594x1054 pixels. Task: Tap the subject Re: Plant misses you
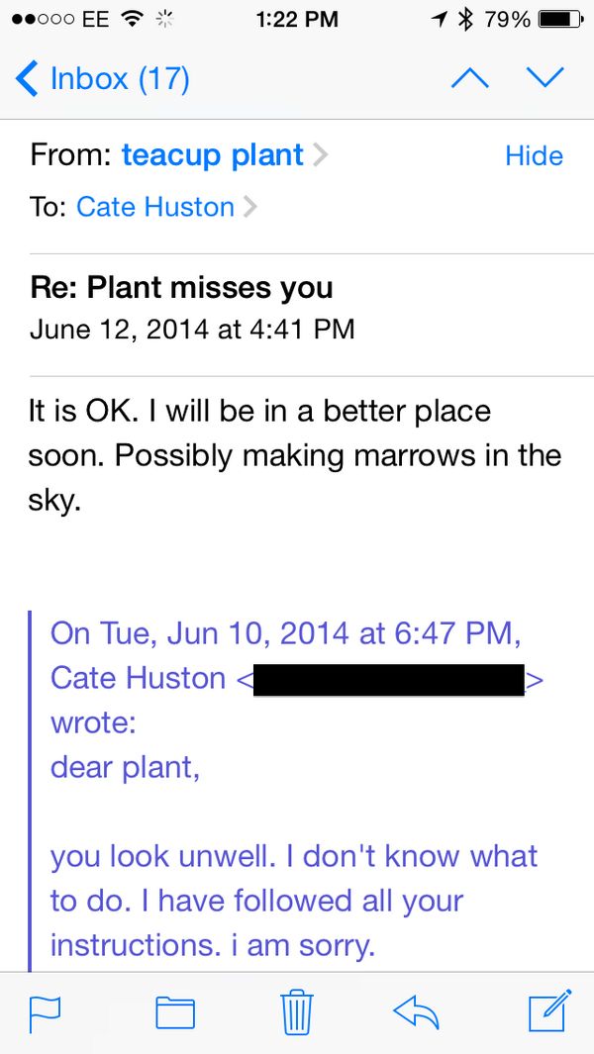coord(181,287)
